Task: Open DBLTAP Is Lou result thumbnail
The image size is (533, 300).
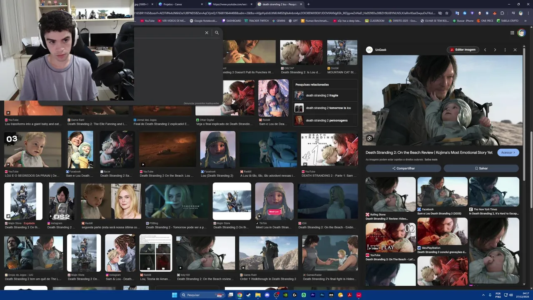Action: (x=301, y=52)
